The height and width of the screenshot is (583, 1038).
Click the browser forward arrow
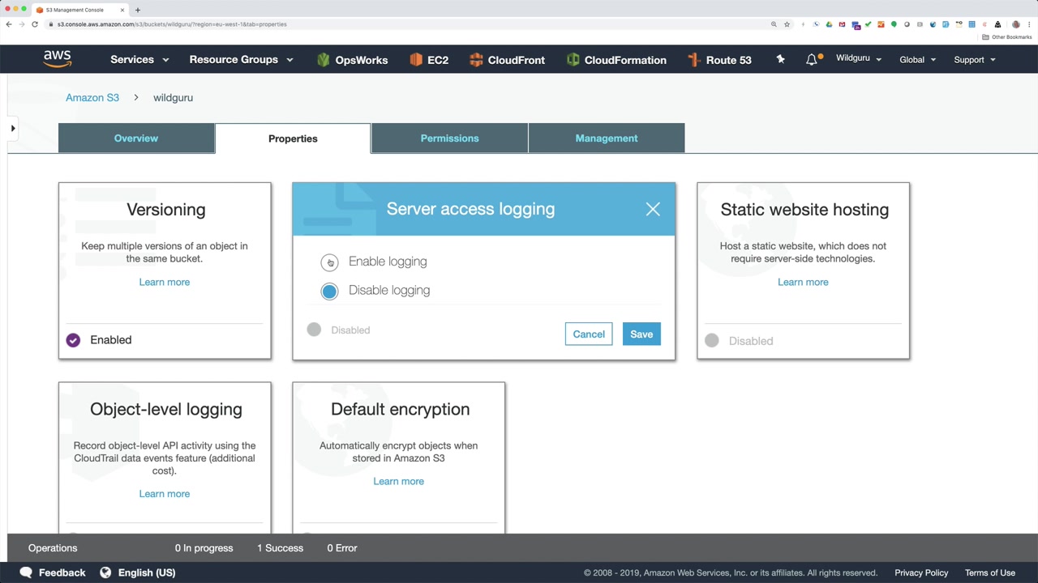[22, 24]
